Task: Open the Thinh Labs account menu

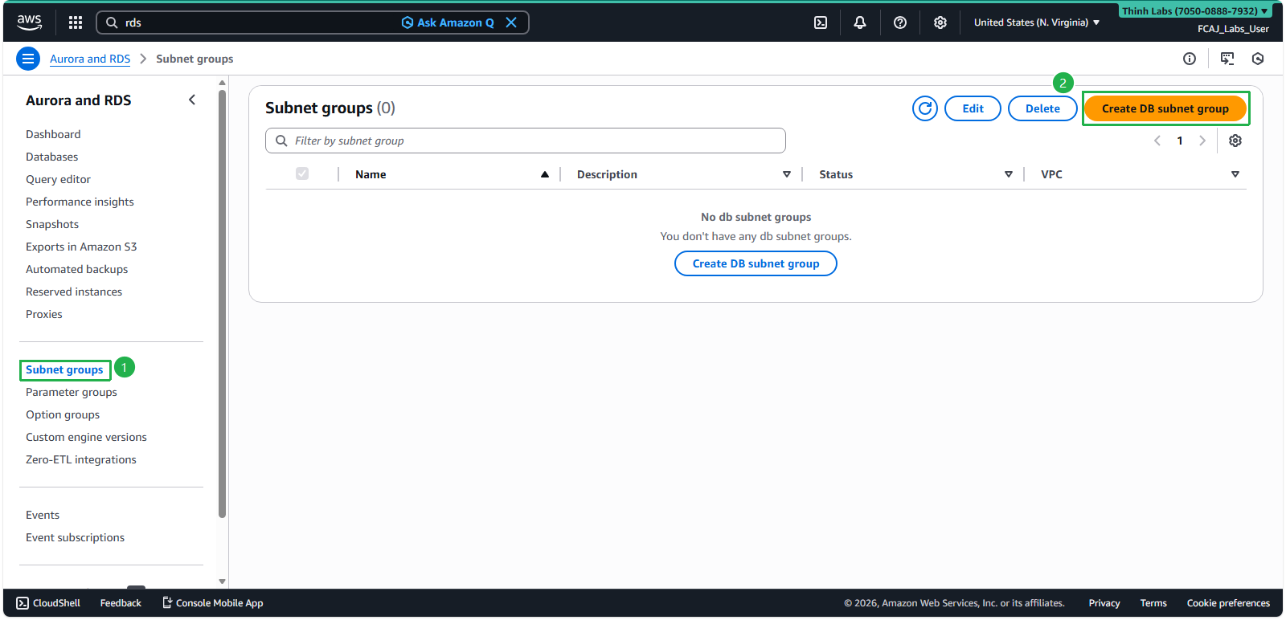Action: (1195, 11)
